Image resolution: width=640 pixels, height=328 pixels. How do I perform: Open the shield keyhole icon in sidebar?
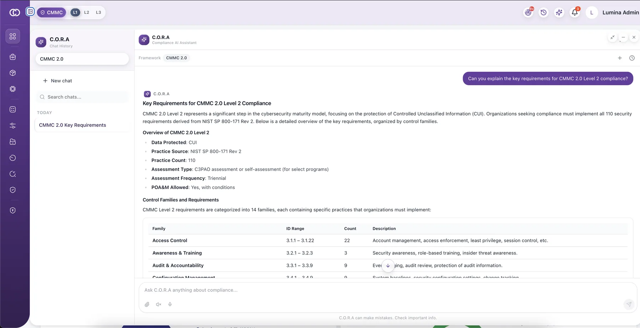[x=13, y=210]
